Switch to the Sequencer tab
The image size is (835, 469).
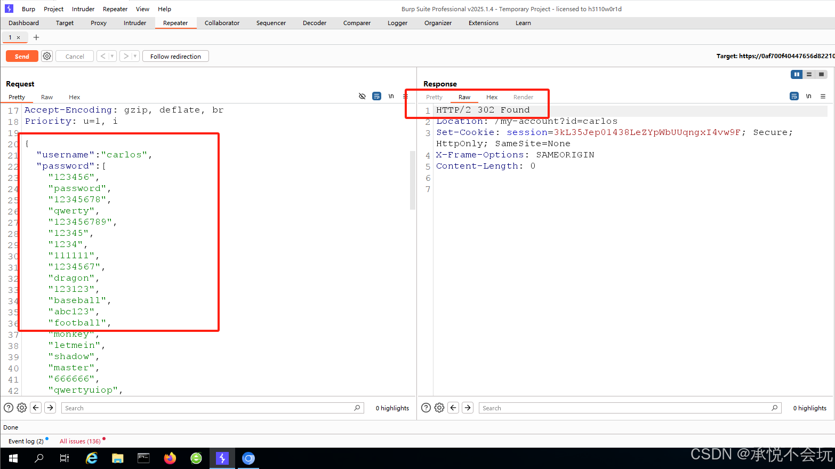271,23
